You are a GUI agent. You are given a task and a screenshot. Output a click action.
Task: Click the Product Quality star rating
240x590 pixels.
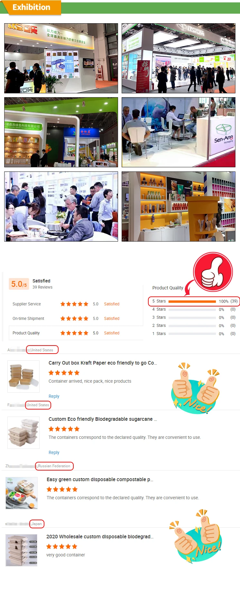pyautogui.click(x=74, y=333)
